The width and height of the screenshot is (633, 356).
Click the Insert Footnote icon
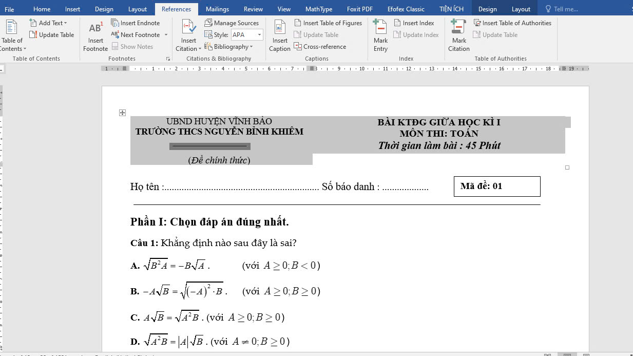pos(95,28)
